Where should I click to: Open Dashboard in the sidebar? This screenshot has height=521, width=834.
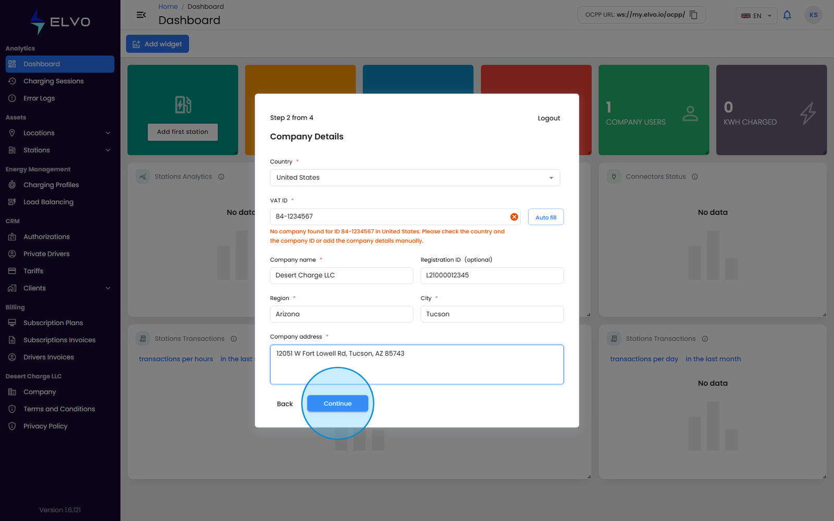click(x=60, y=64)
